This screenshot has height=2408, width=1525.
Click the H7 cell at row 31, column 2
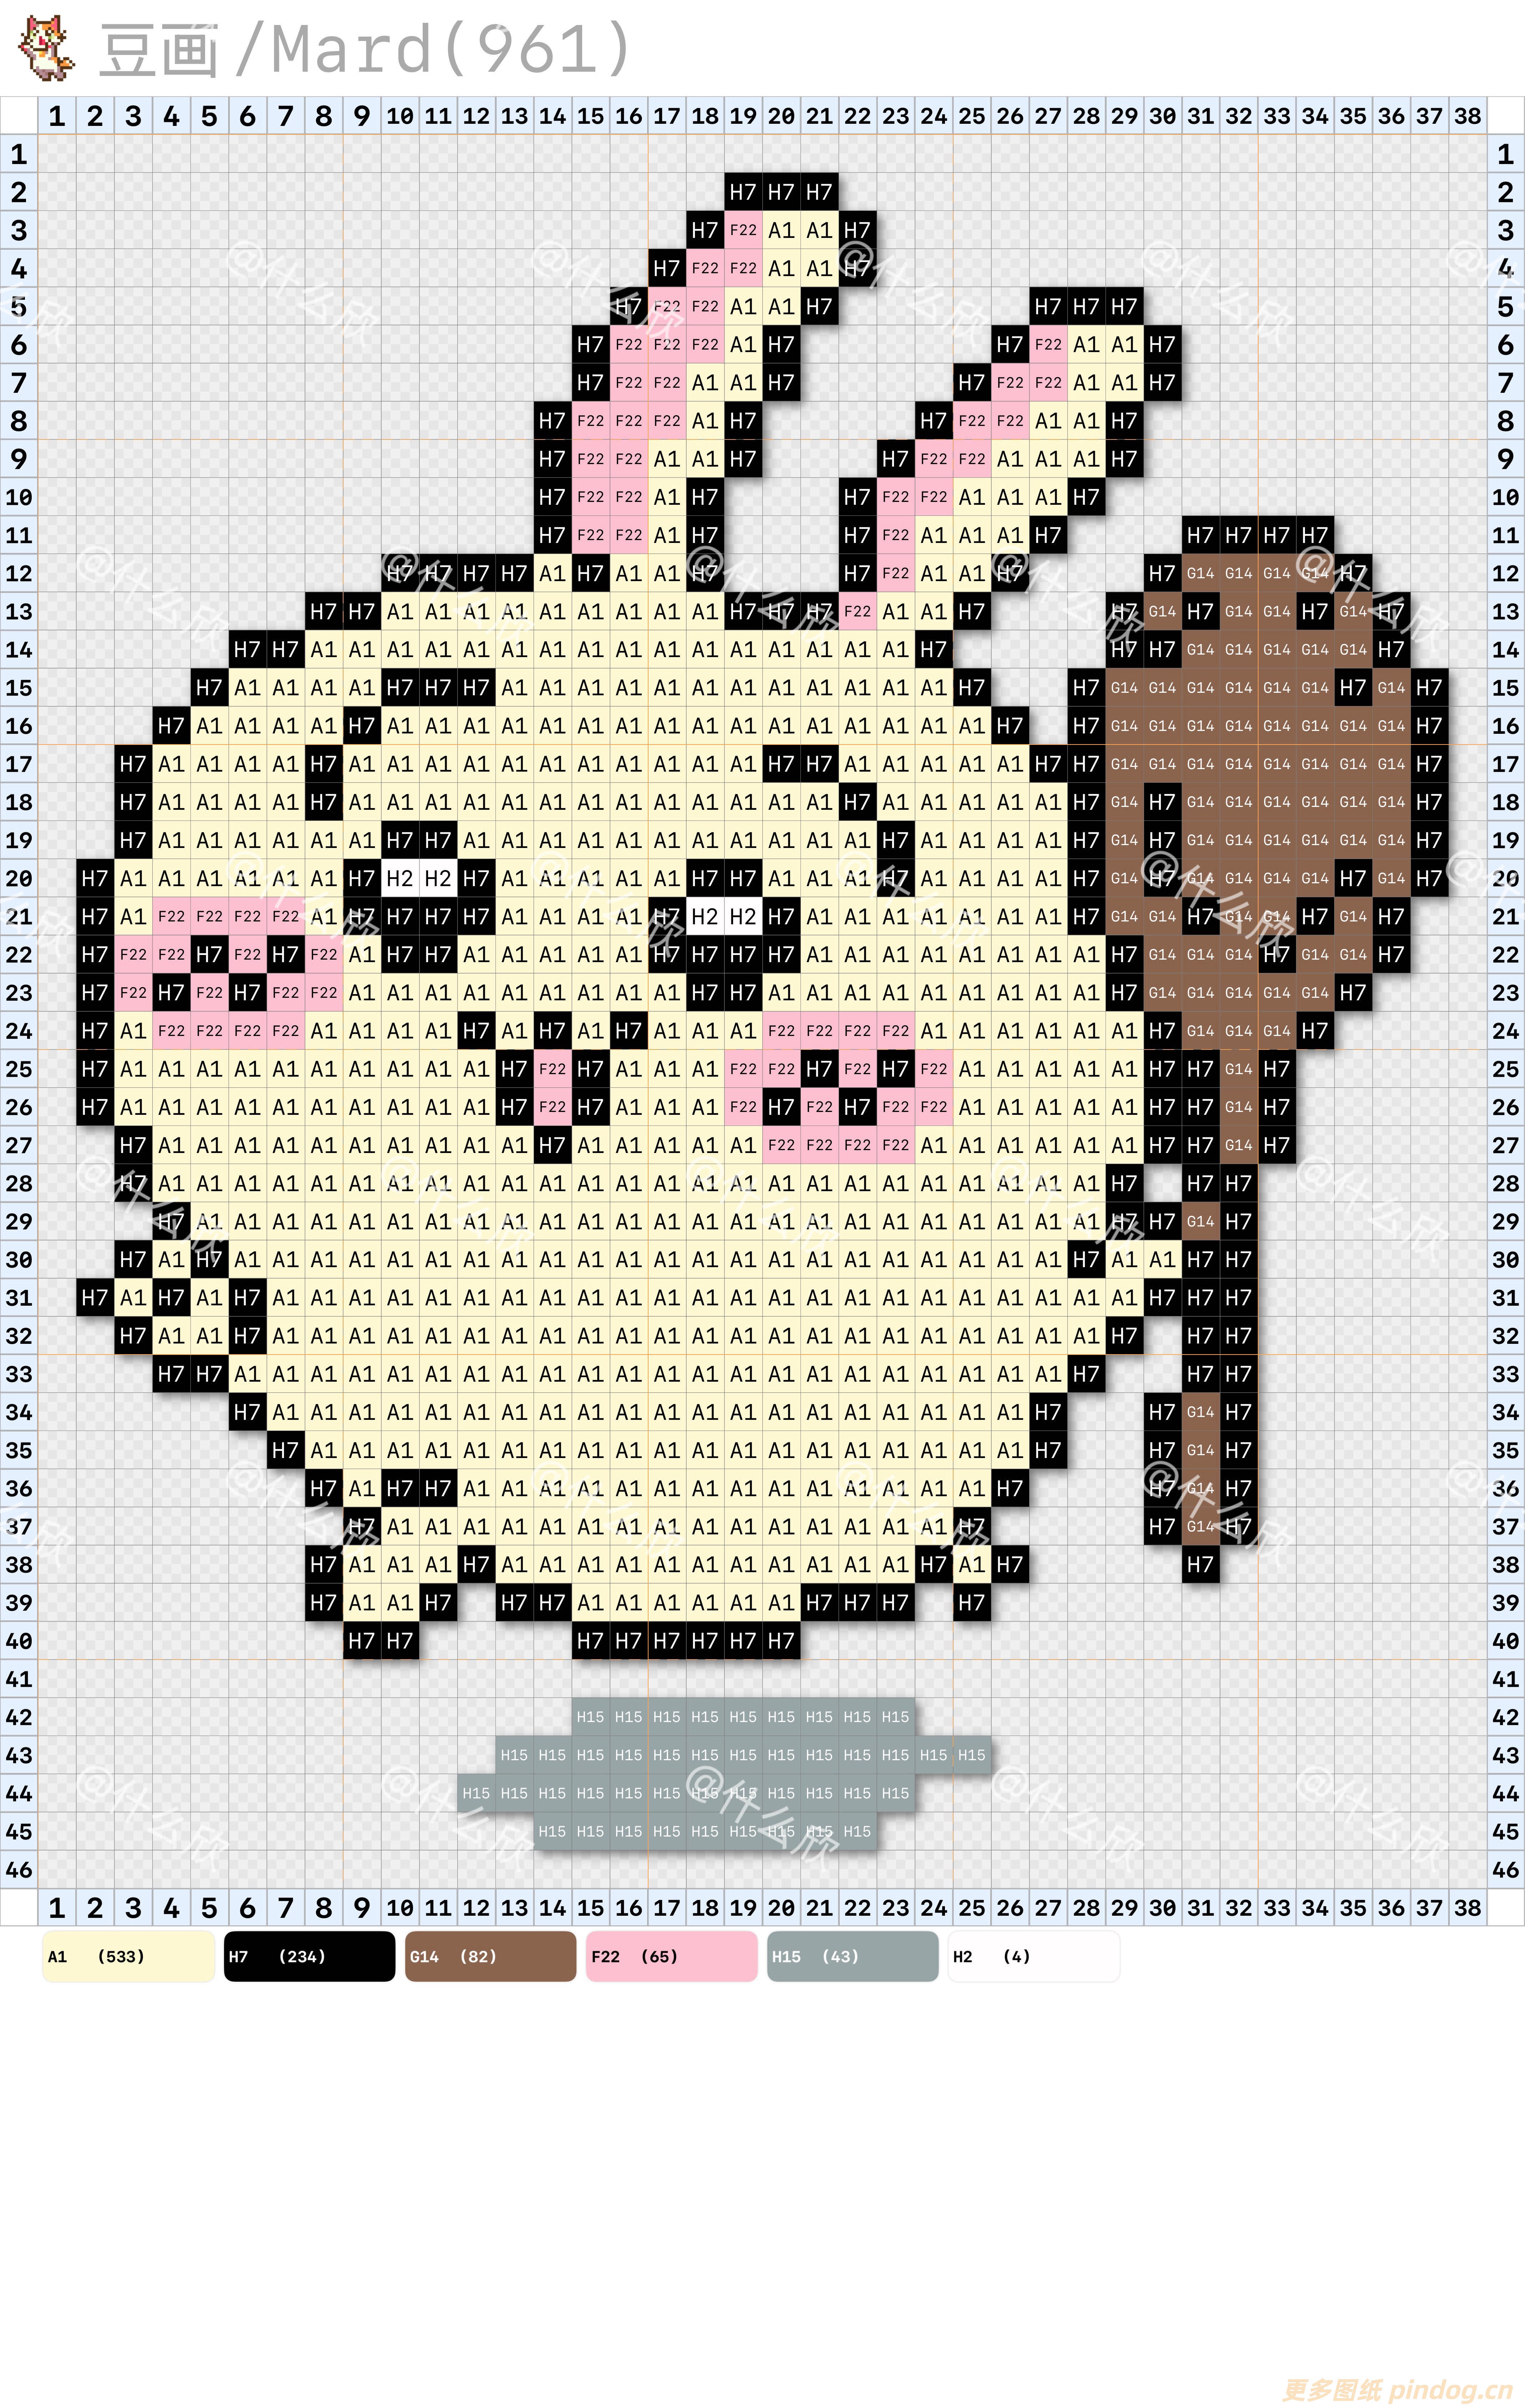pyautogui.click(x=95, y=1298)
